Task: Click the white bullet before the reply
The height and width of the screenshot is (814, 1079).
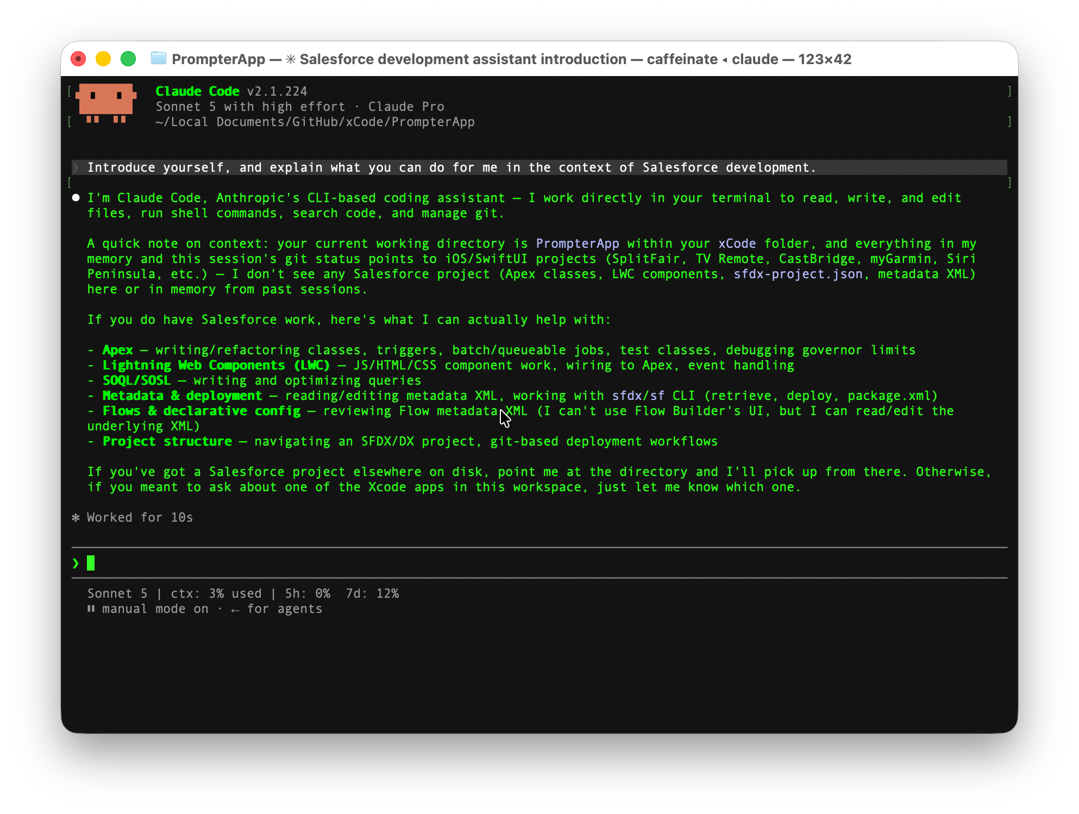Action: click(x=76, y=198)
